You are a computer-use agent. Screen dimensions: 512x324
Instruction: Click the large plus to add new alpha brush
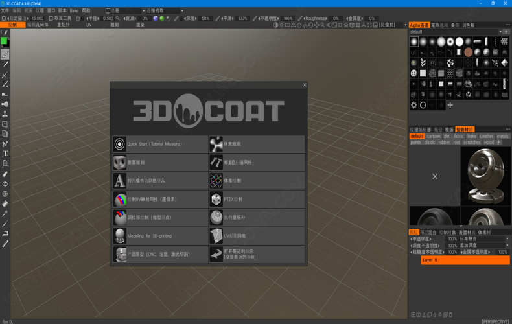[x=450, y=105]
